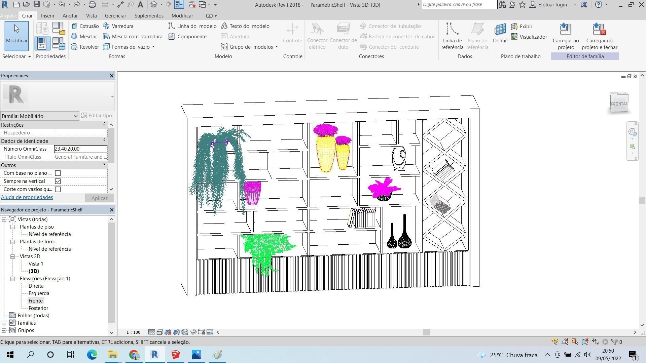The width and height of the screenshot is (646, 363).
Task: Open the Componente tool
Action: (x=188, y=37)
